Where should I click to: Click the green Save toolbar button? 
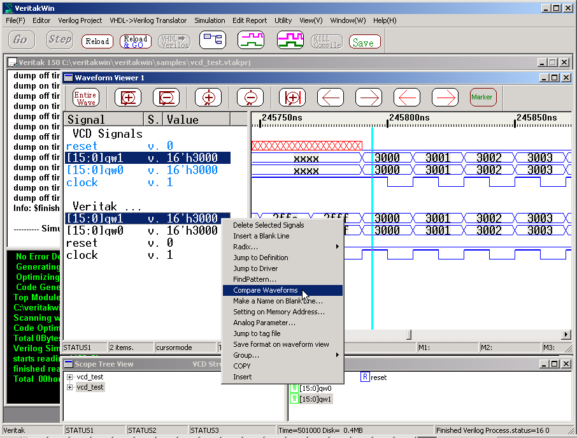365,41
